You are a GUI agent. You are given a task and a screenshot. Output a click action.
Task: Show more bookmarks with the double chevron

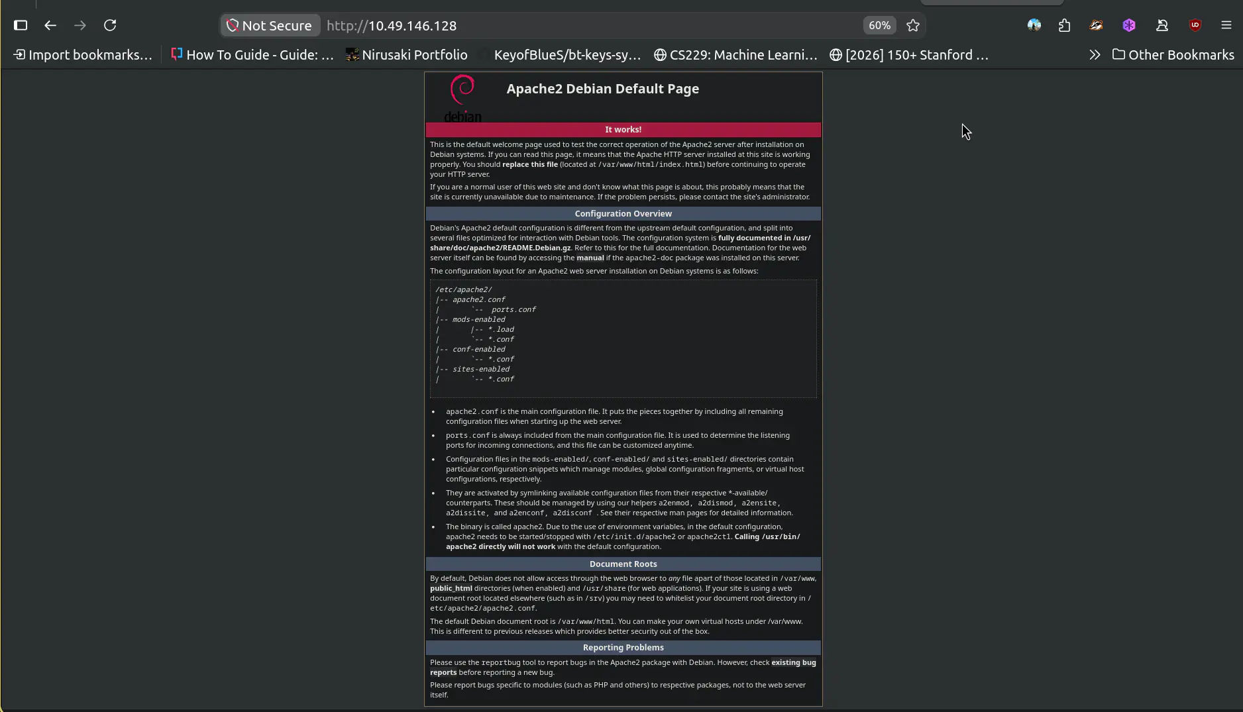(x=1095, y=55)
